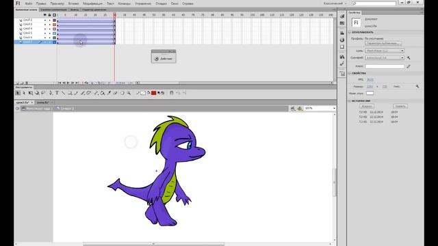Select the Pen tool
The image size is (438, 246).
51,93
